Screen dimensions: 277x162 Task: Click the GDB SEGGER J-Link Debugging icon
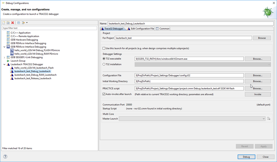tap(8, 58)
